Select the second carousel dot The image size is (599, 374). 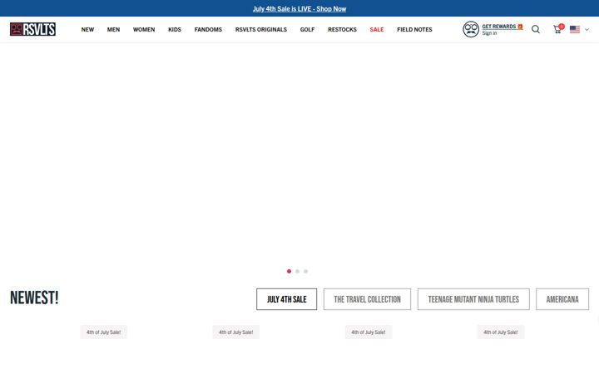tap(298, 271)
